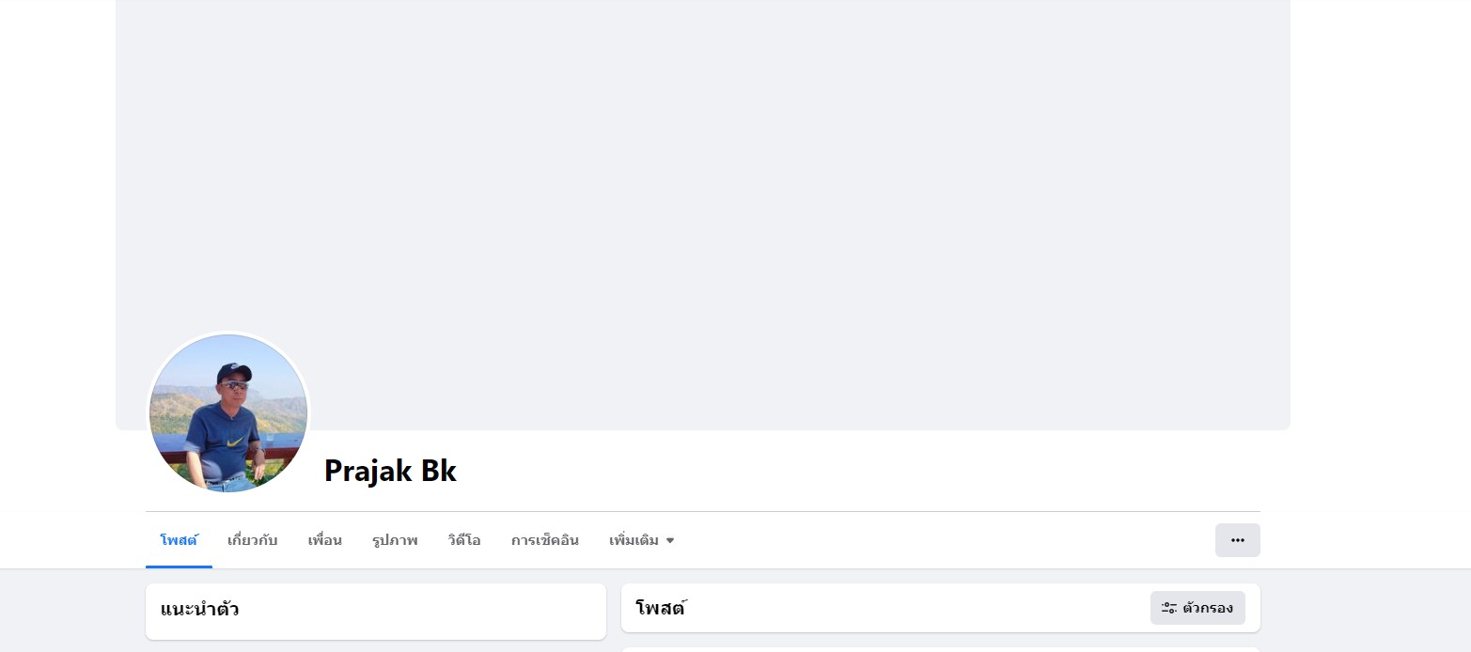Click the empty gray cover photo area
This screenshot has width=1471, height=652.
703,188
